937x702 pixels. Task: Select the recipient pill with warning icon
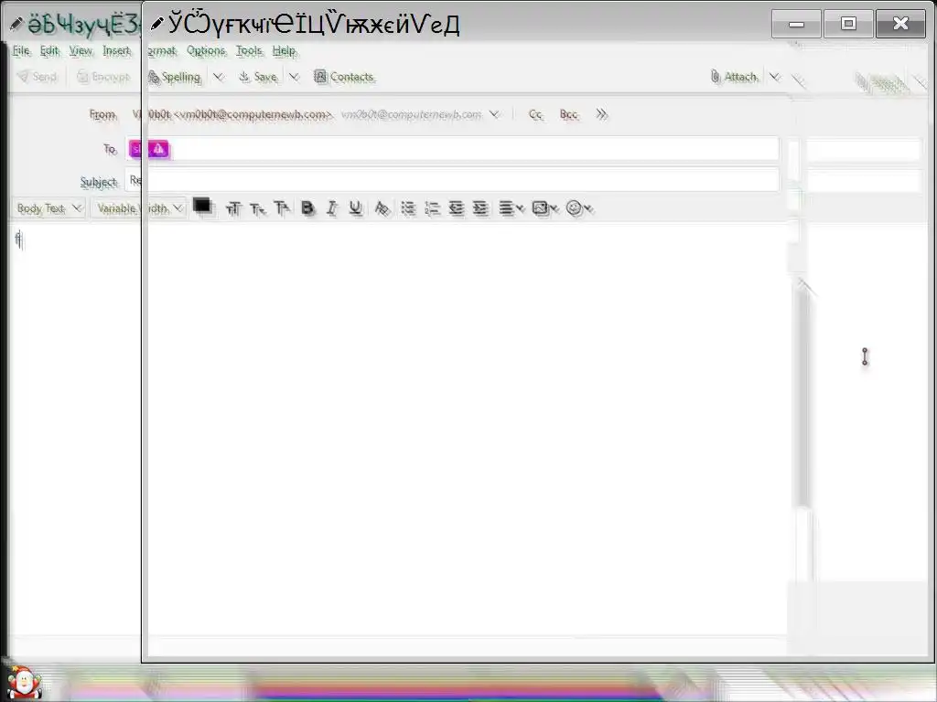point(149,149)
